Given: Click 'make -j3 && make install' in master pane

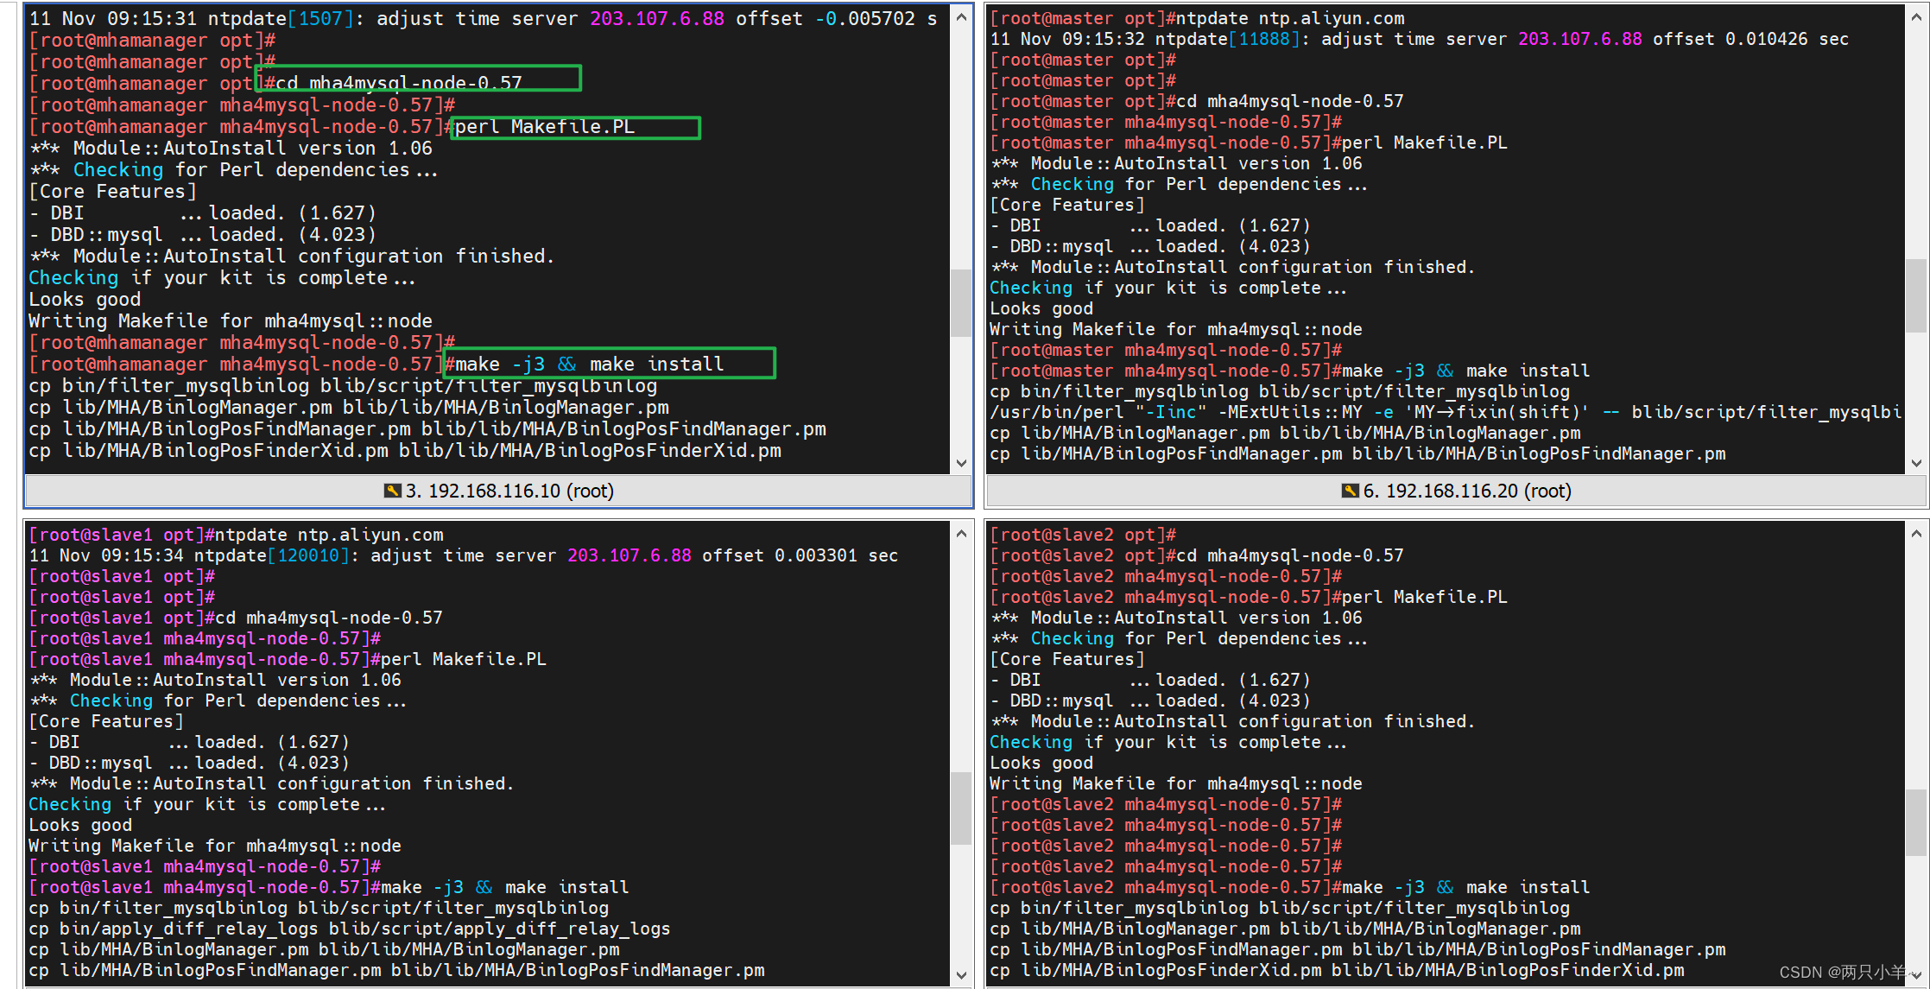Looking at the screenshot, I should pyautogui.click(x=1465, y=371).
